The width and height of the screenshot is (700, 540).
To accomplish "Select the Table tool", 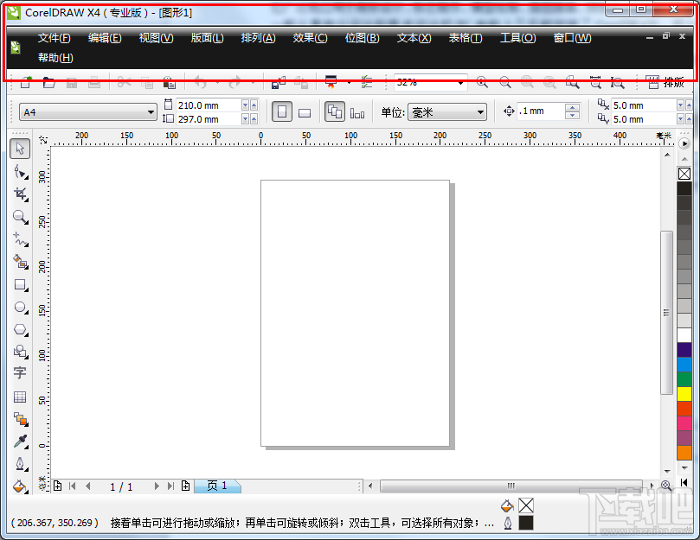I will pos(20,397).
